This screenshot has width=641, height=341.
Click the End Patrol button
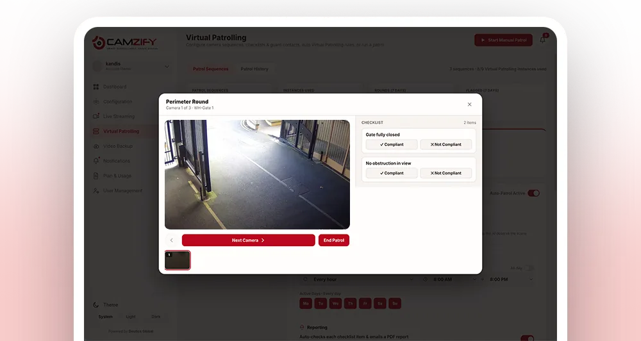click(x=334, y=240)
